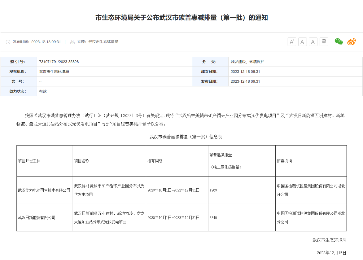Print the page using the printer icon
The height and width of the screenshot is (260, 363).
point(324,42)
